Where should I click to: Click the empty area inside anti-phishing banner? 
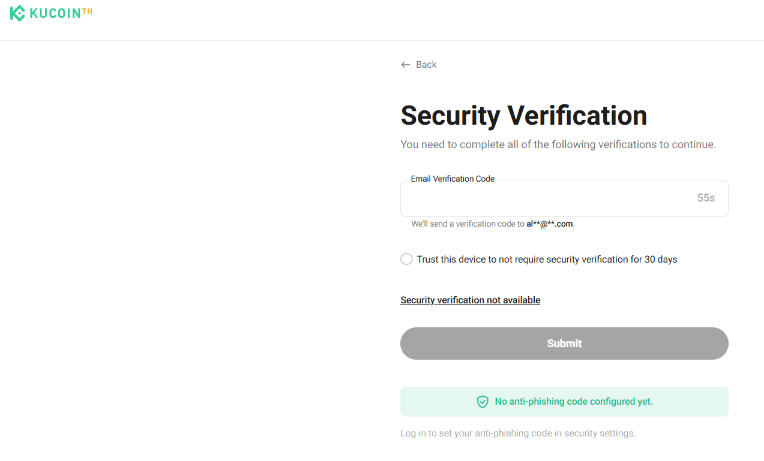tap(690, 402)
